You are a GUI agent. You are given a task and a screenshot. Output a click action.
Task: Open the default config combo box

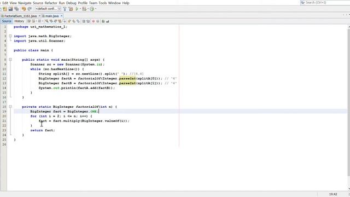click(48, 9)
